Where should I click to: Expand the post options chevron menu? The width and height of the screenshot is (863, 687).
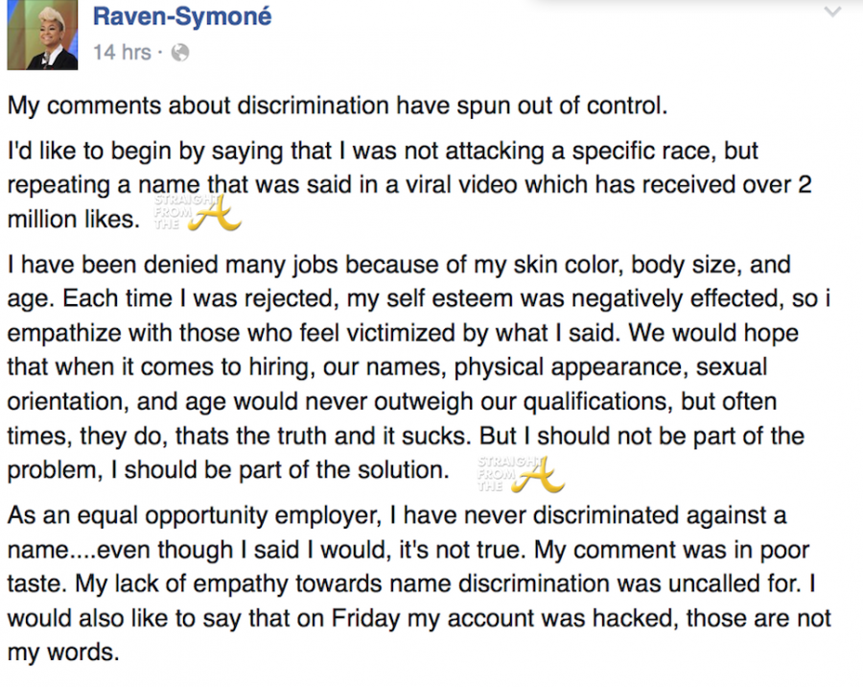coord(830,12)
